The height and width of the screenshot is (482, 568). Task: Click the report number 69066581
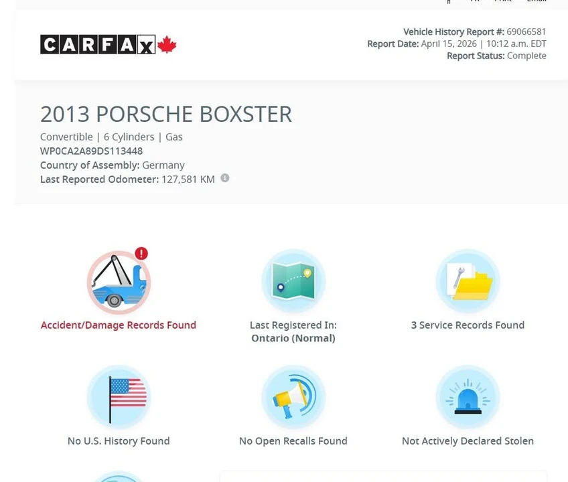click(526, 32)
